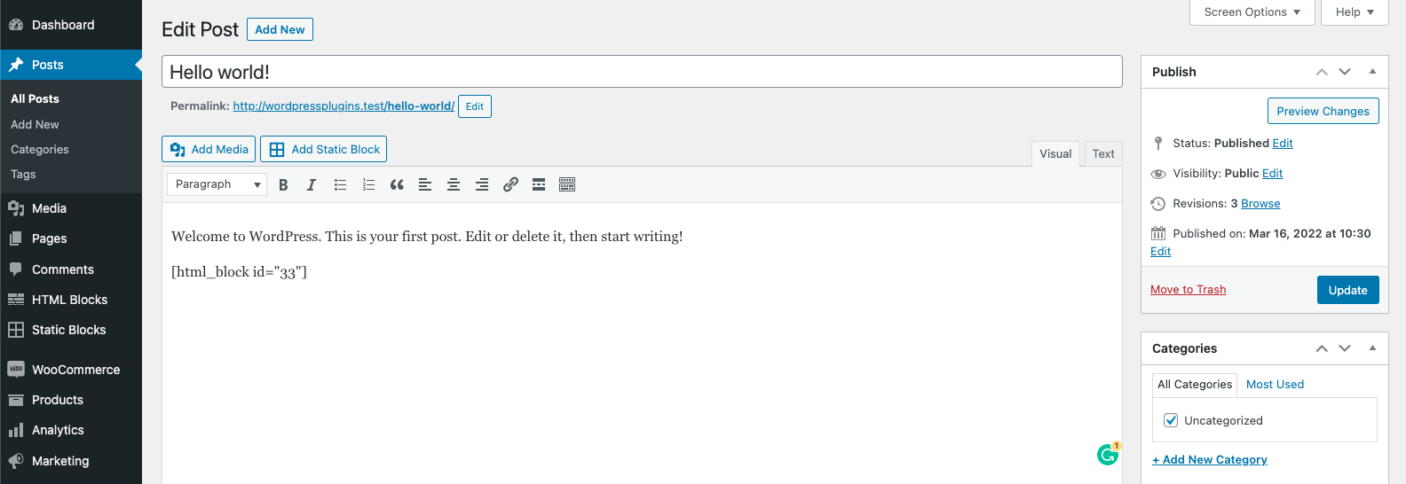Go to Pages menu
The height and width of the screenshot is (484, 1406).
pos(71,238)
